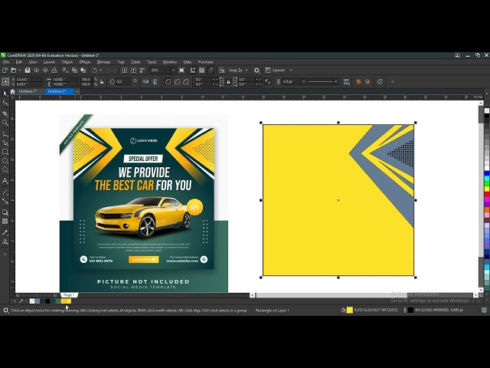
Task: Click the Convert to Curves icon
Action: click(380, 82)
